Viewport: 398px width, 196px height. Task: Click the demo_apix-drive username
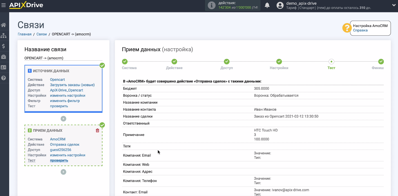pos(301,3)
